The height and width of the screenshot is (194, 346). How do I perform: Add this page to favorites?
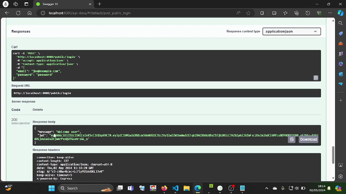coord(248,13)
